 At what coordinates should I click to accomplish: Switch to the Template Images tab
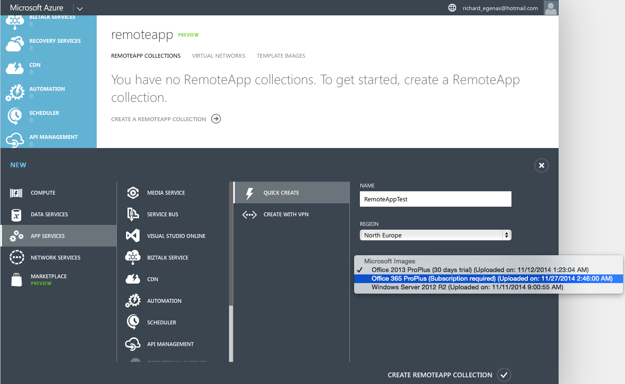(x=281, y=56)
